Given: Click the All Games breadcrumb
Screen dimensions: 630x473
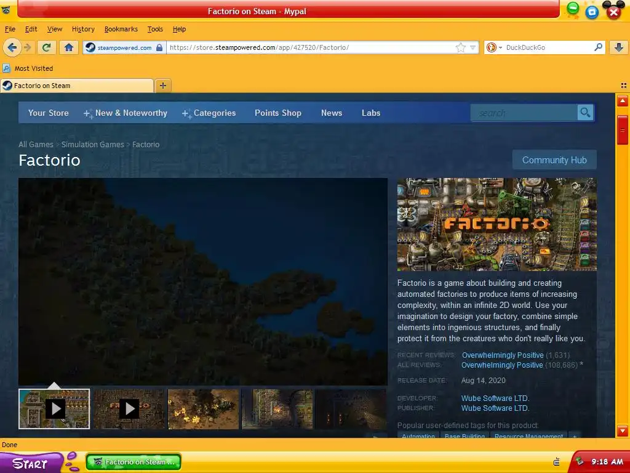Looking at the screenshot, I should [x=36, y=144].
